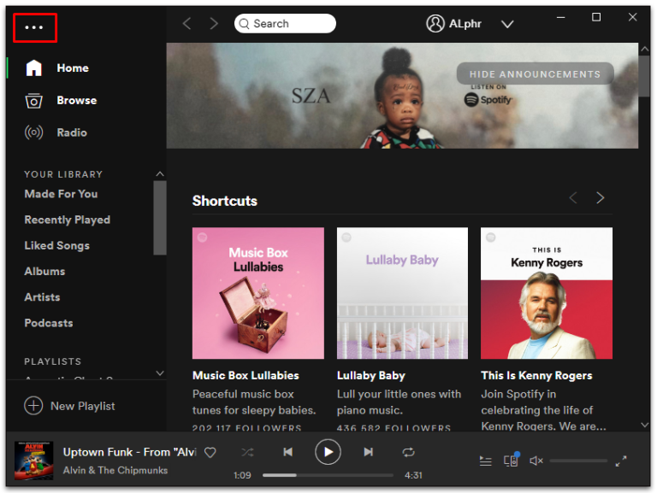Enter full screen with the expand icon

tap(621, 461)
